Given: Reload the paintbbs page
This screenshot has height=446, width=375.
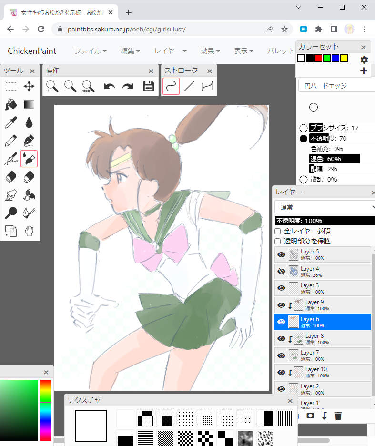Looking at the screenshot, I should click(x=41, y=29).
